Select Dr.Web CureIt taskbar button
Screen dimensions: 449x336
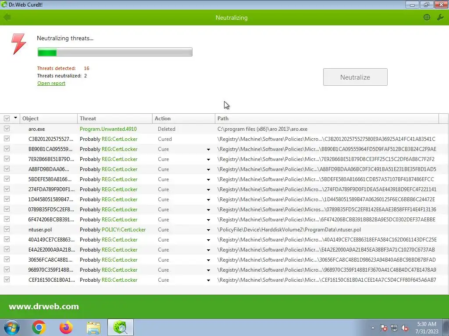(120, 327)
